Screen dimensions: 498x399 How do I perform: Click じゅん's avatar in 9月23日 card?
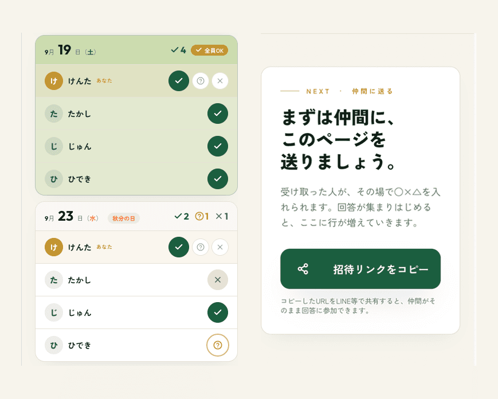(x=54, y=312)
